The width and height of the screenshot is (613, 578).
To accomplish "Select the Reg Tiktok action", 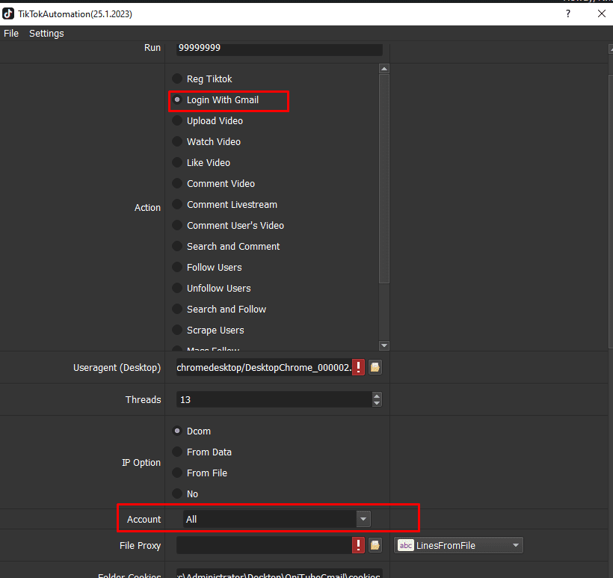I will tap(202, 79).
